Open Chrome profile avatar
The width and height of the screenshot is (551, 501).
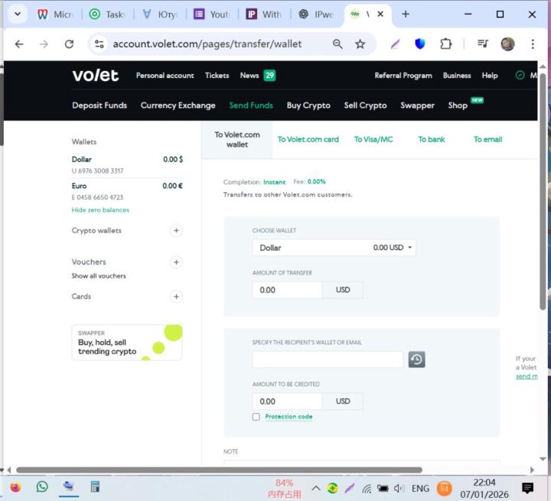[507, 44]
